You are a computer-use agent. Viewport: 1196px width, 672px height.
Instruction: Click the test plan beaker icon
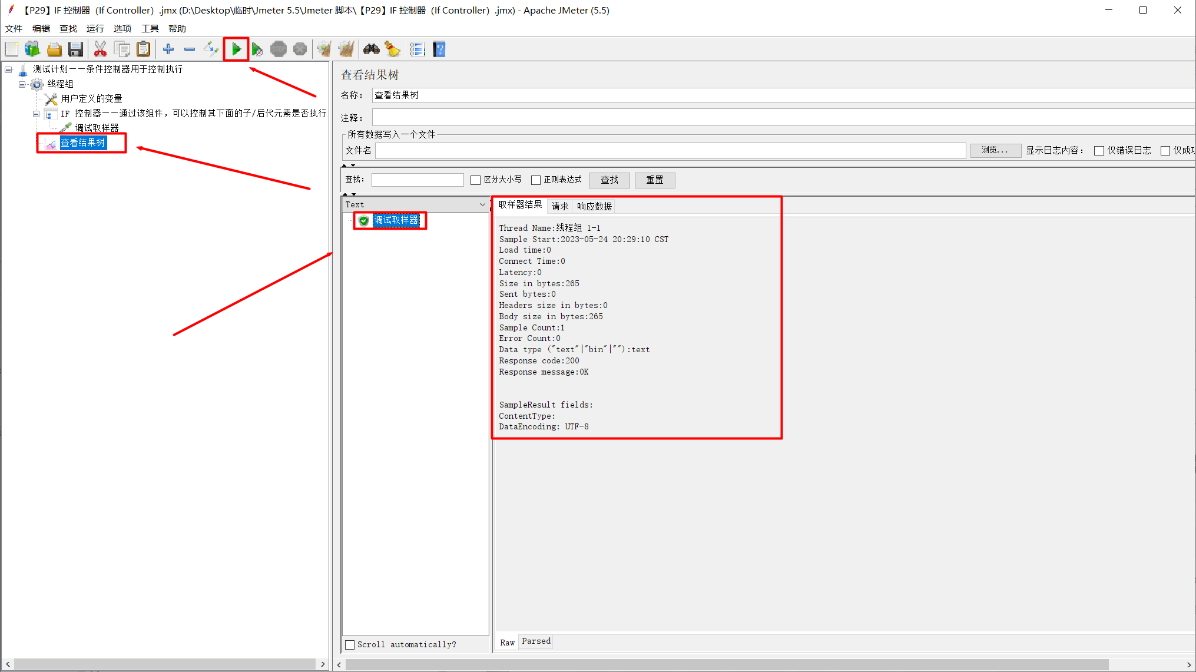point(23,70)
